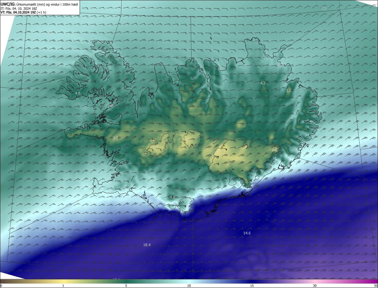Pick the 4.3 value label on the map

tap(263, 83)
